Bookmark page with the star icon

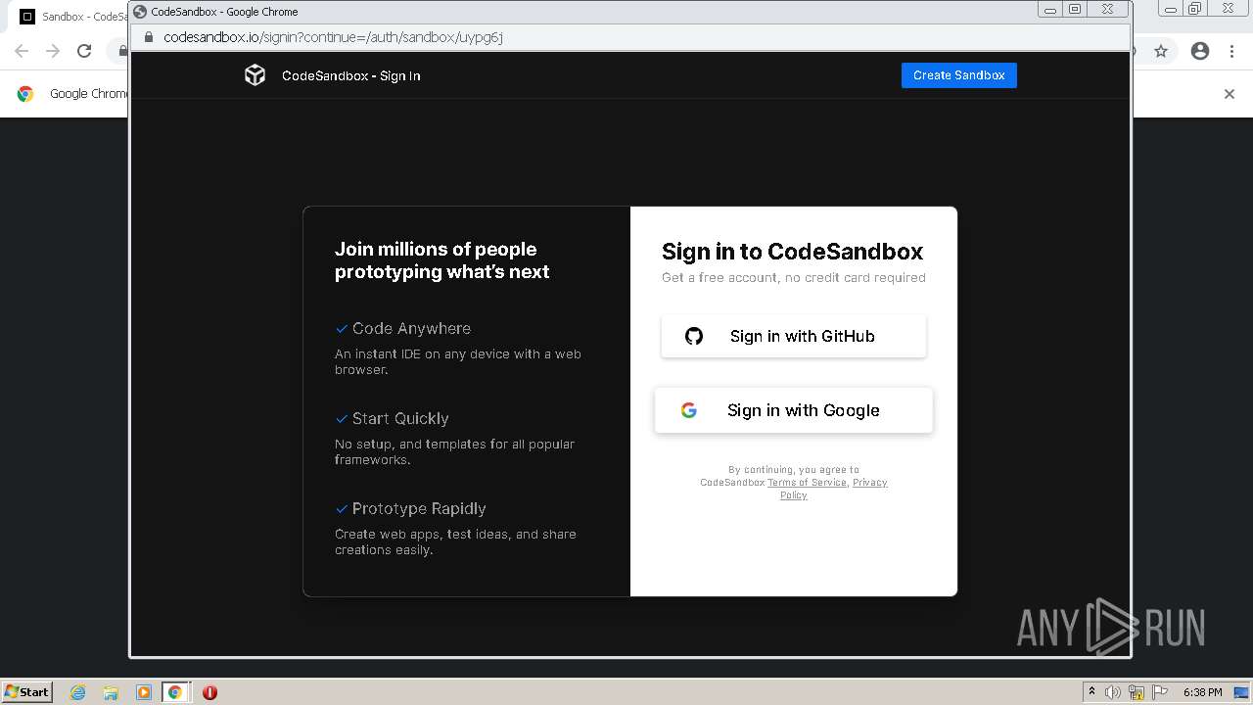pos(1161,51)
